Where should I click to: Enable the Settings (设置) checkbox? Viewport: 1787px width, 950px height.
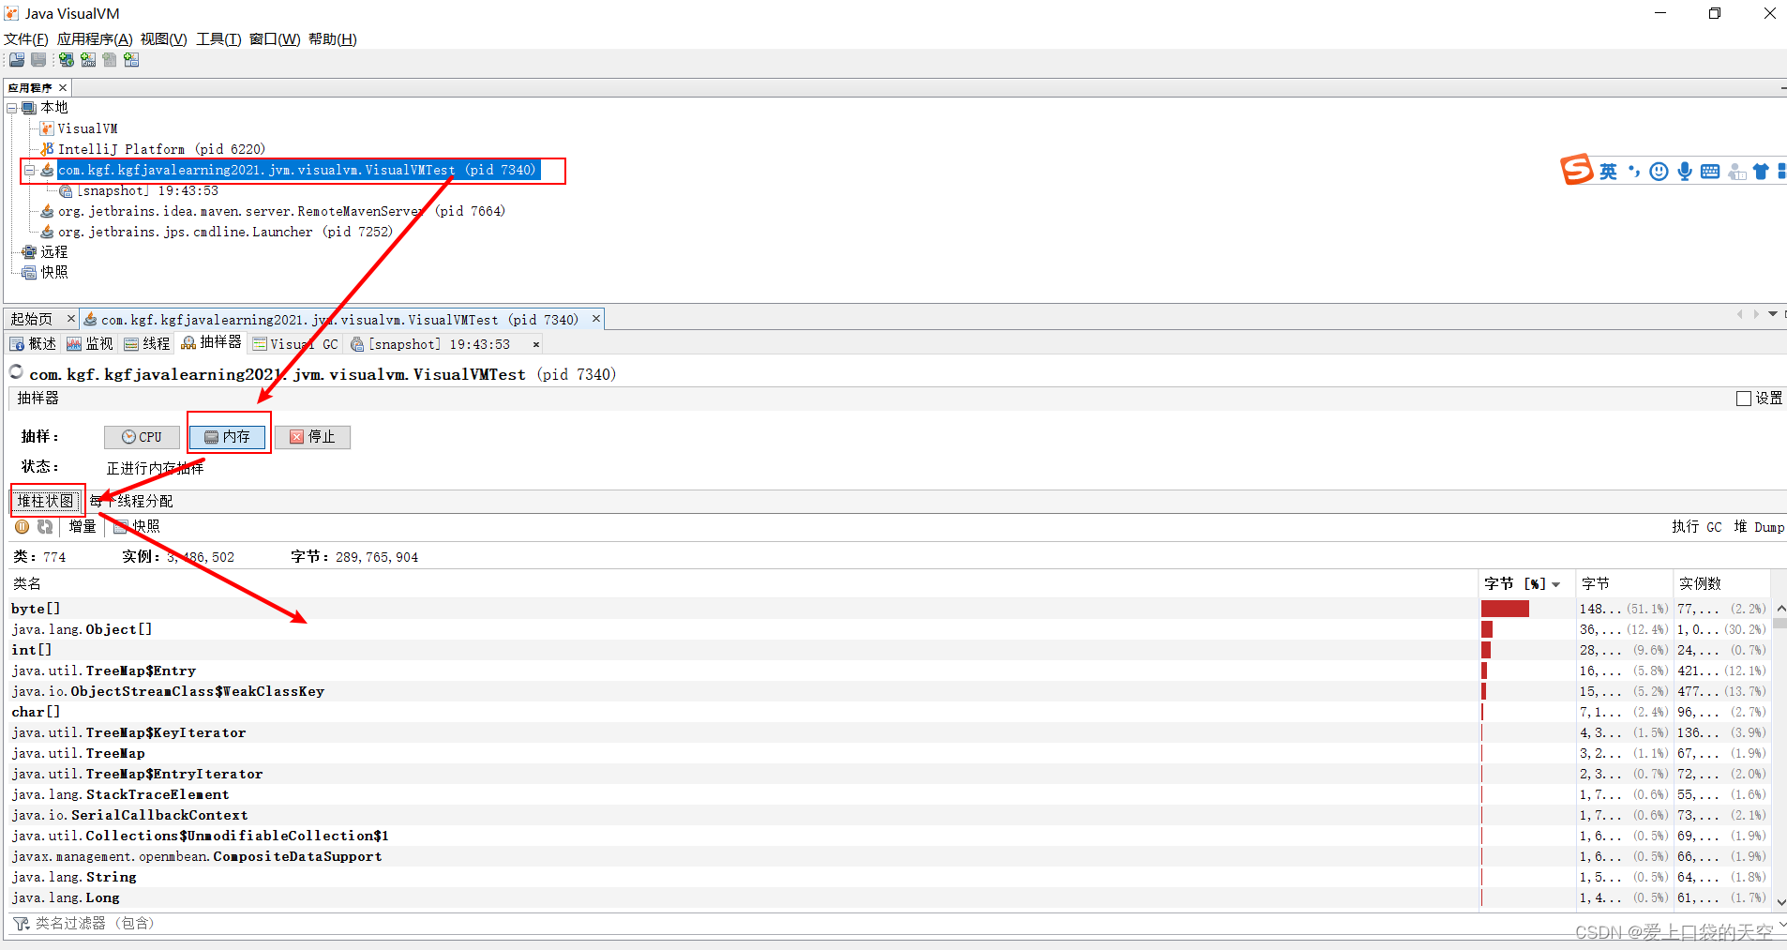[1744, 399]
